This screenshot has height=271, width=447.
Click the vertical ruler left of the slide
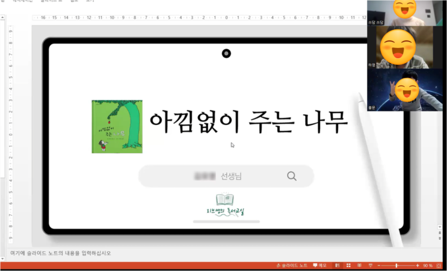11,134
